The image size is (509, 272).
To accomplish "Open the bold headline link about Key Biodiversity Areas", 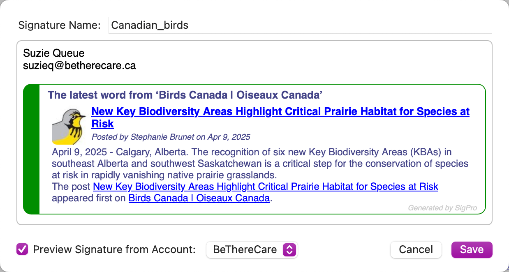I will click(x=280, y=112).
